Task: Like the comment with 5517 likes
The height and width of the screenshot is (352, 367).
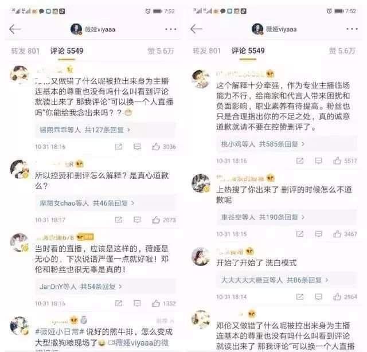Action: pos(337,161)
